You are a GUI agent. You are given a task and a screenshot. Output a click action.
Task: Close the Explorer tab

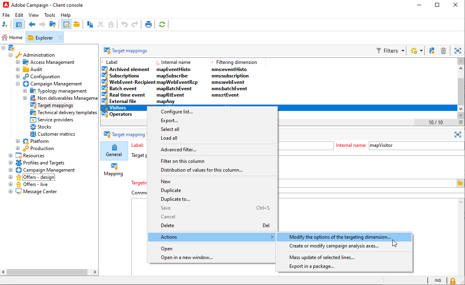coord(61,38)
